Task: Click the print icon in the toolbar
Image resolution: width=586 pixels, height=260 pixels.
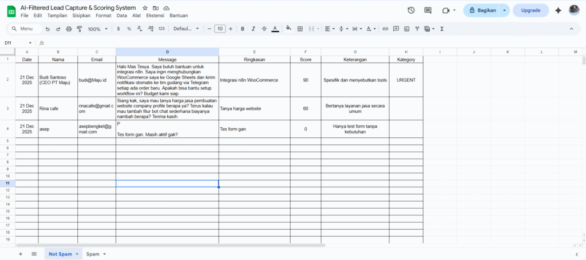Action: pos(69,29)
